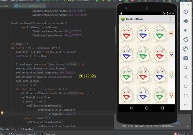Viewport: 193px width, 135px height.
Task: Tap the battery icon in the phone status bar
Action: click(167, 13)
